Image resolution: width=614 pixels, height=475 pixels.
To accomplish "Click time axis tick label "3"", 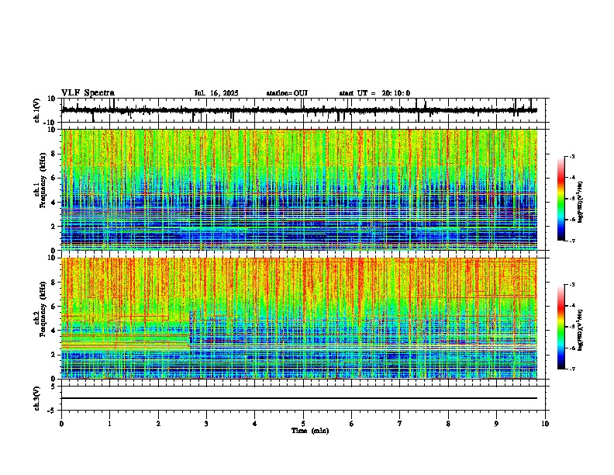I will pyautogui.click(x=206, y=424).
